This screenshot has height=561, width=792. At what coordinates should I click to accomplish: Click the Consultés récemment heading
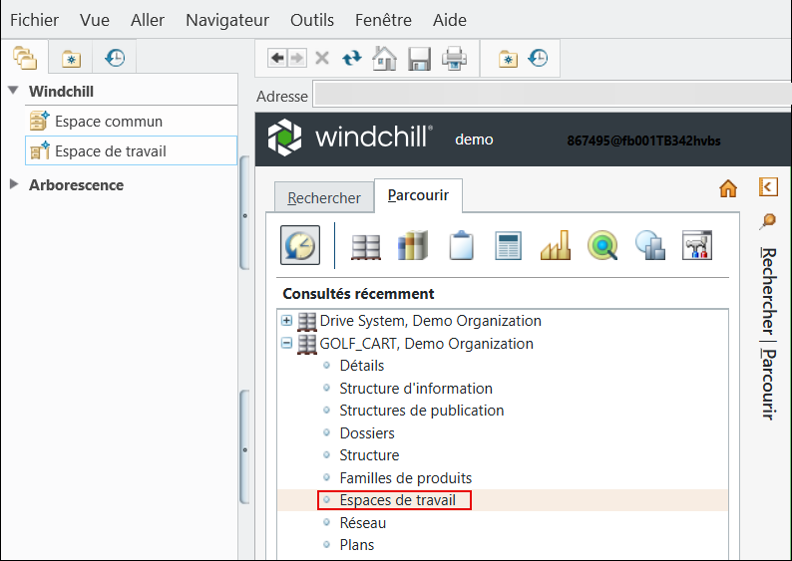tap(358, 294)
